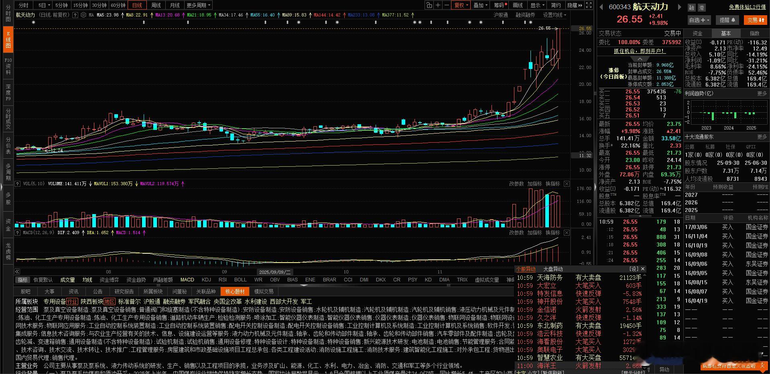Switch chart to 周线 period

(x=156, y=5)
